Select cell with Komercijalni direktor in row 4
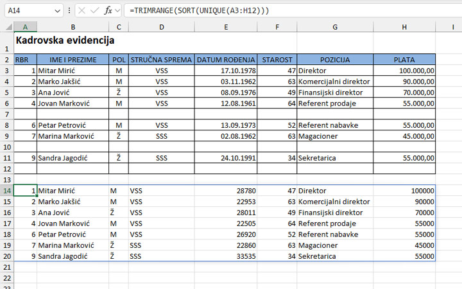Viewport: 462px width, 289px height. pyautogui.click(x=334, y=82)
